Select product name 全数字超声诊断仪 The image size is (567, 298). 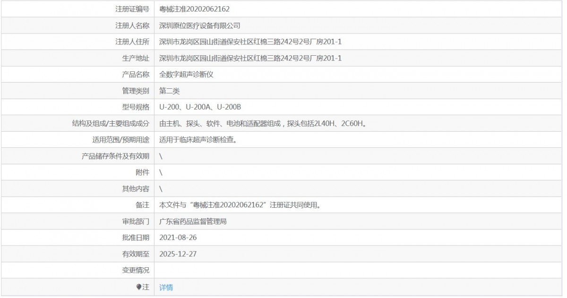186,75
